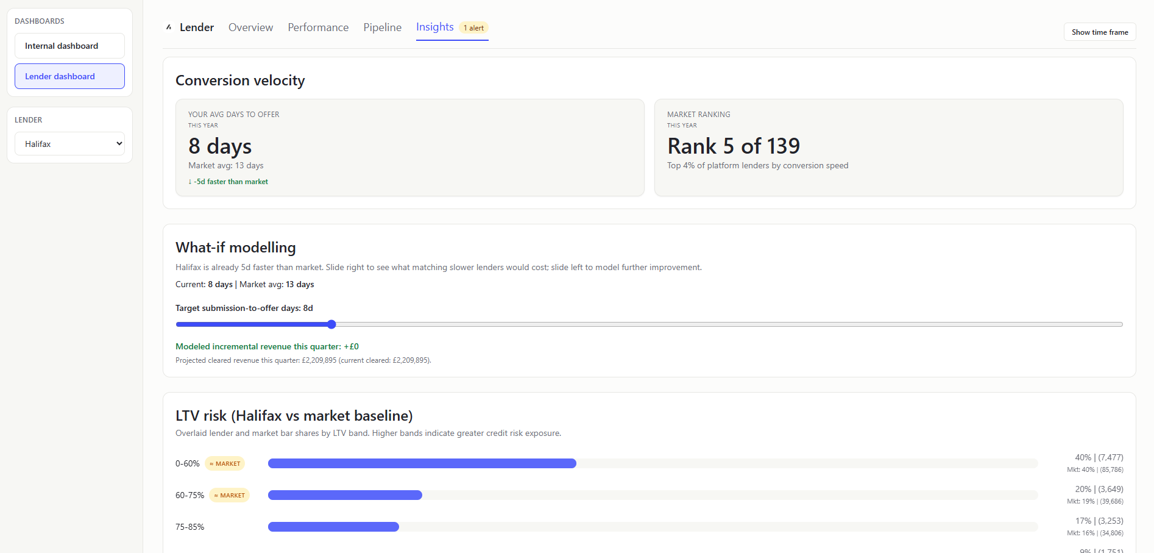Go to the Overview tab

pyautogui.click(x=250, y=27)
